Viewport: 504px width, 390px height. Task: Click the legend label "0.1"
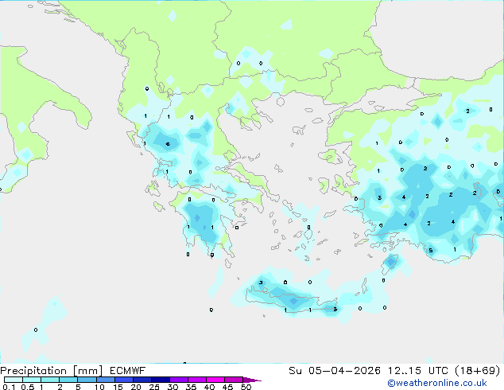click(9, 387)
